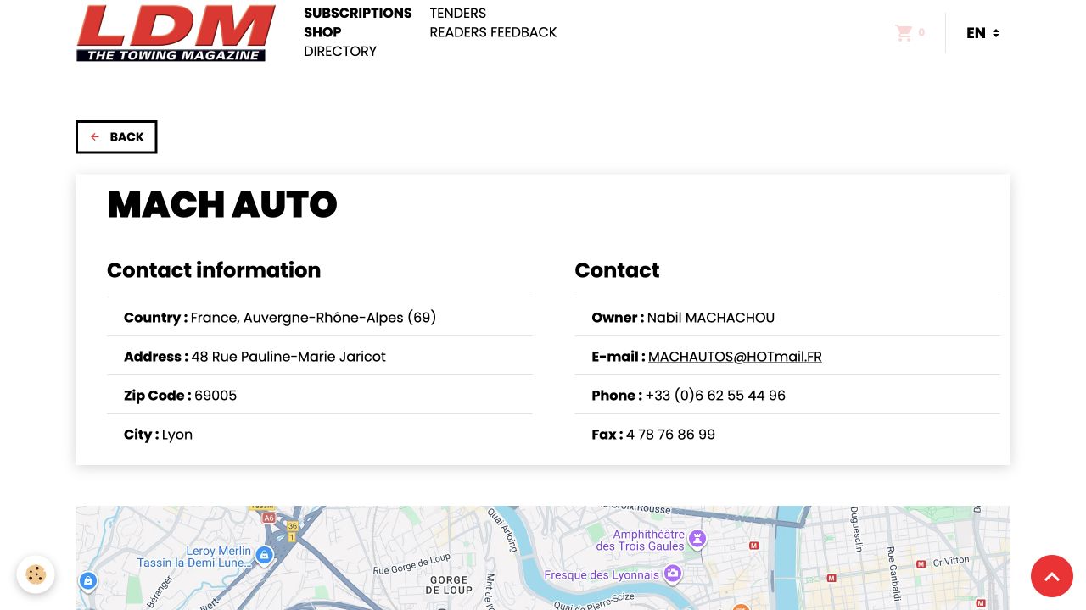Open the EN language dropdown
Viewport: 1086px width, 610px height.
tap(982, 33)
